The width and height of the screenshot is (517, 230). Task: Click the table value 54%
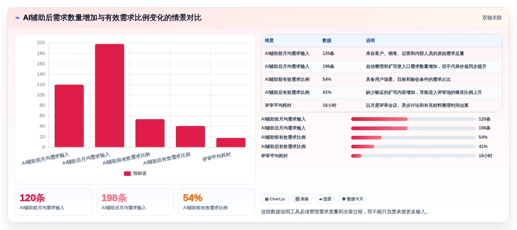pyautogui.click(x=327, y=79)
